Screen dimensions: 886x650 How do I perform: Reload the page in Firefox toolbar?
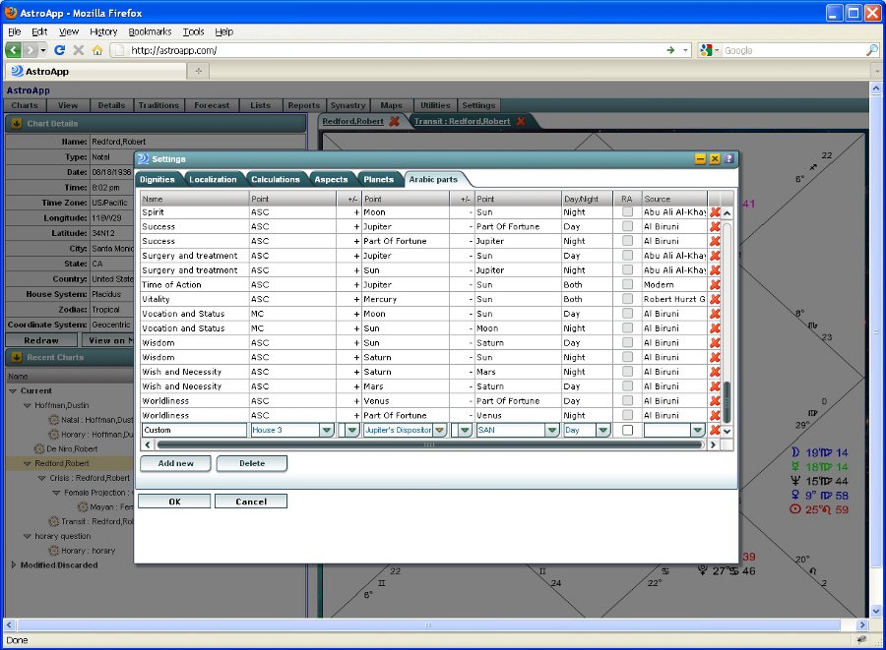coord(59,50)
